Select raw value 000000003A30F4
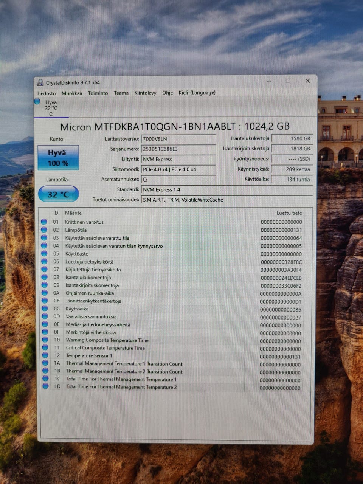Screen dimensions: 363x484 pyautogui.click(x=281, y=270)
